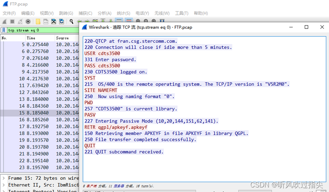Viewport: 329px width, 192px height.
Task: Sort packets by the Time column
Action: tap(40, 38)
